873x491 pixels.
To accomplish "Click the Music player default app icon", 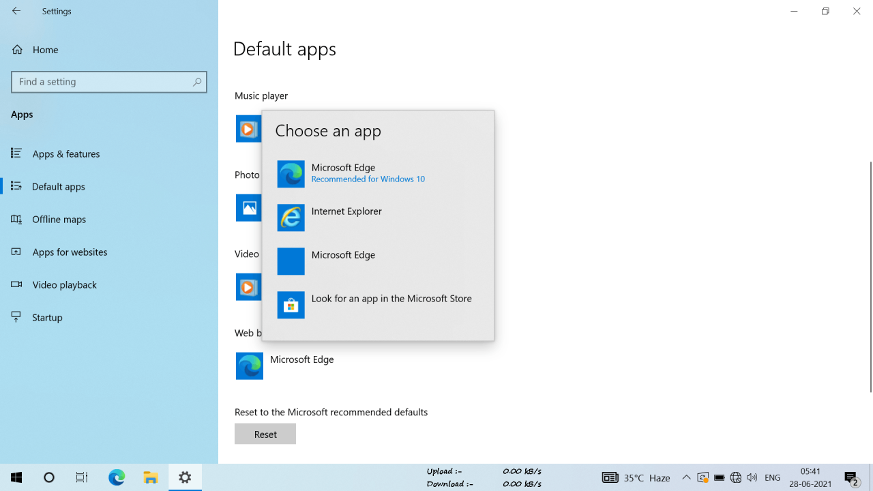I will coord(249,129).
